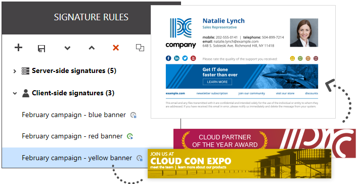Rate support with the orange neutral face
359x184 pixels.
308,58
